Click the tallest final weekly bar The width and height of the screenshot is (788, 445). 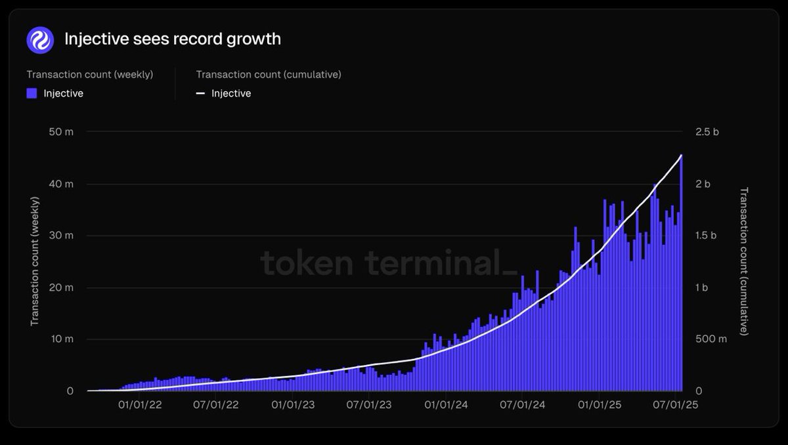click(681, 273)
